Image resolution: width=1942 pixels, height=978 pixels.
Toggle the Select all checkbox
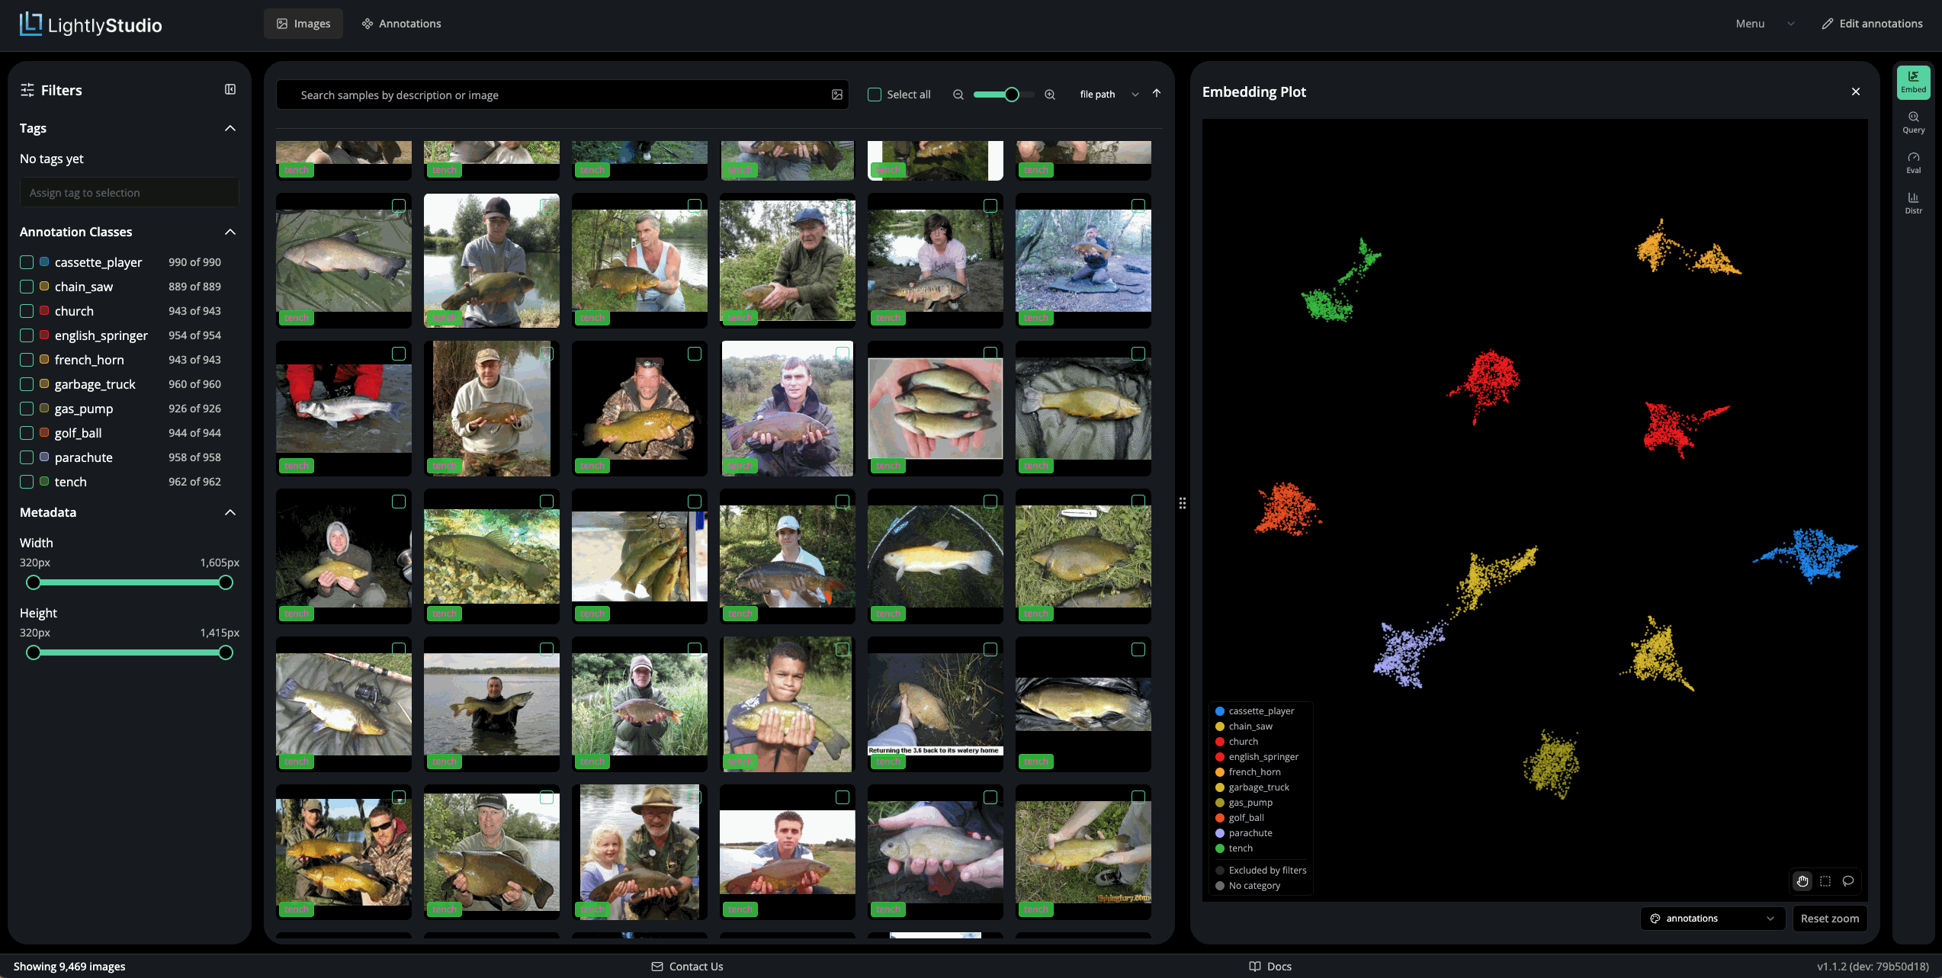coord(875,95)
